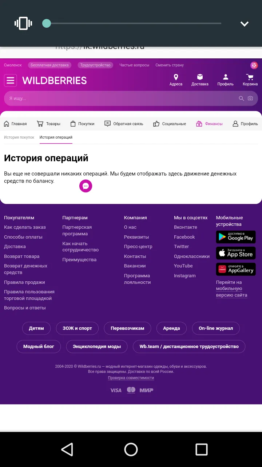Go to Социальные tab
This screenshot has height=467, width=262.
pos(170,124)
